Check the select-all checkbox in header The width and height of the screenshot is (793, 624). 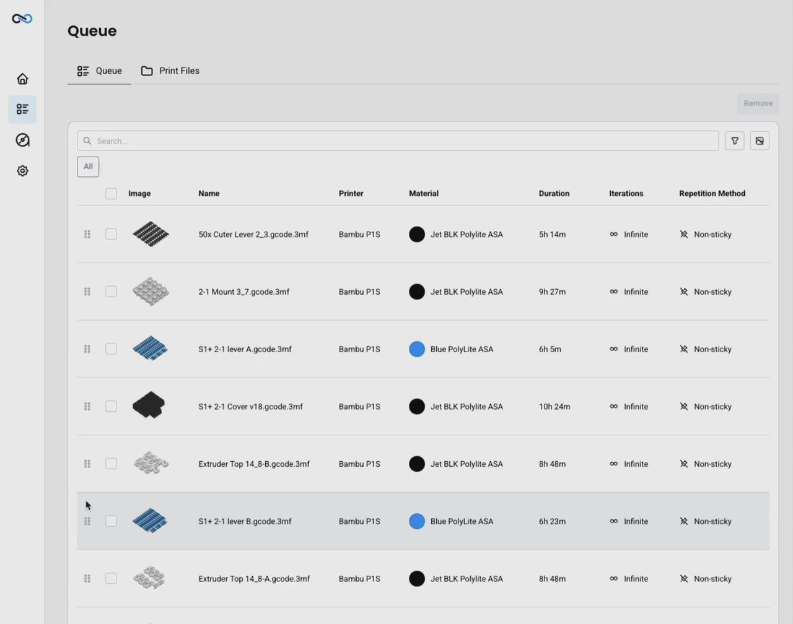click(111, 194)
